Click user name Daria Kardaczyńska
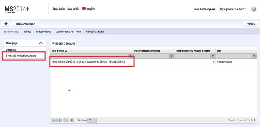 pyautogui.click(x=204, y=9)
